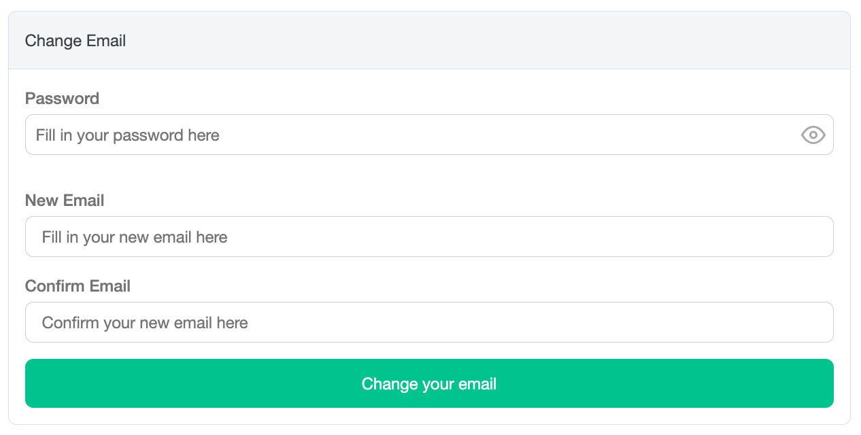The image size is (861, 435).
Task: Click the New Email field label
Action: [x=65, y=201]
